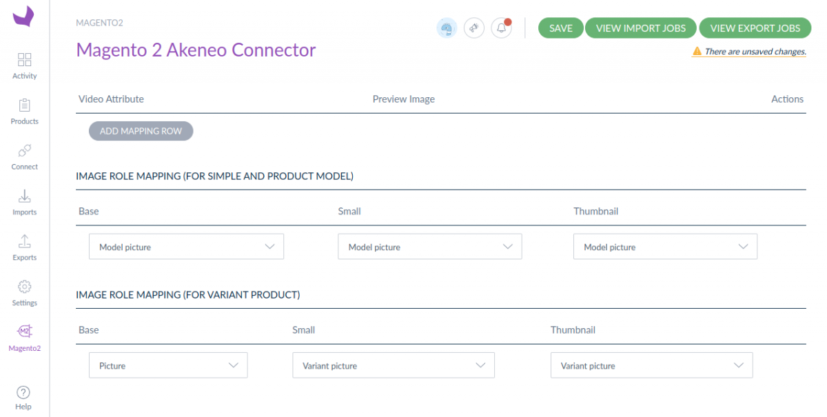Expand the Small dropdown showing Model picture

coord(429,247)
